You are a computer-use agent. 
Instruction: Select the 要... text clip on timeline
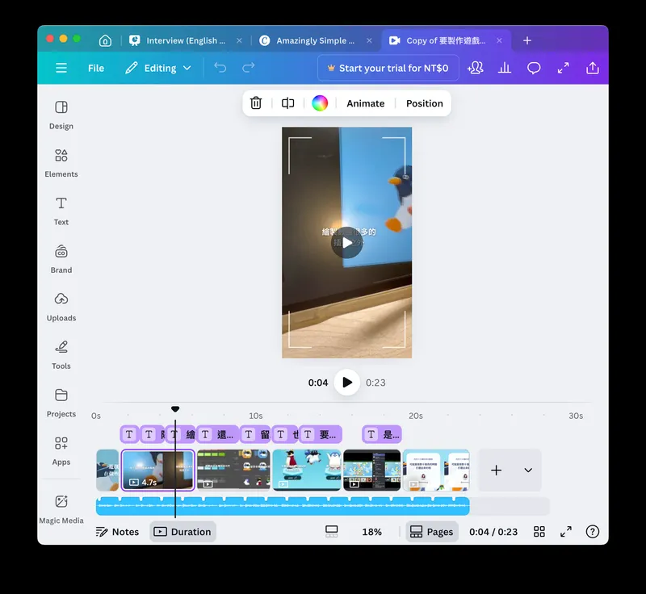click(x=321, y=434)
